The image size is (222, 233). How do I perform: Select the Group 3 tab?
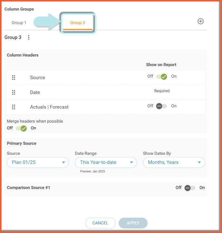click(x=77, y=23)
